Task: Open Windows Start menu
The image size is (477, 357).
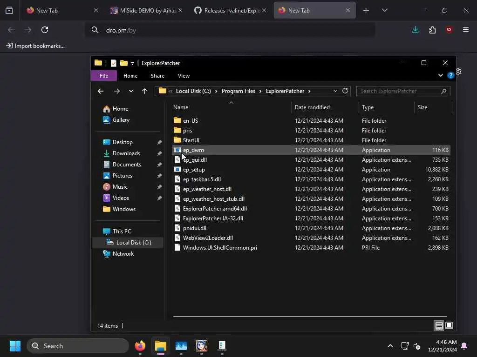Action: tap(15, 346)
